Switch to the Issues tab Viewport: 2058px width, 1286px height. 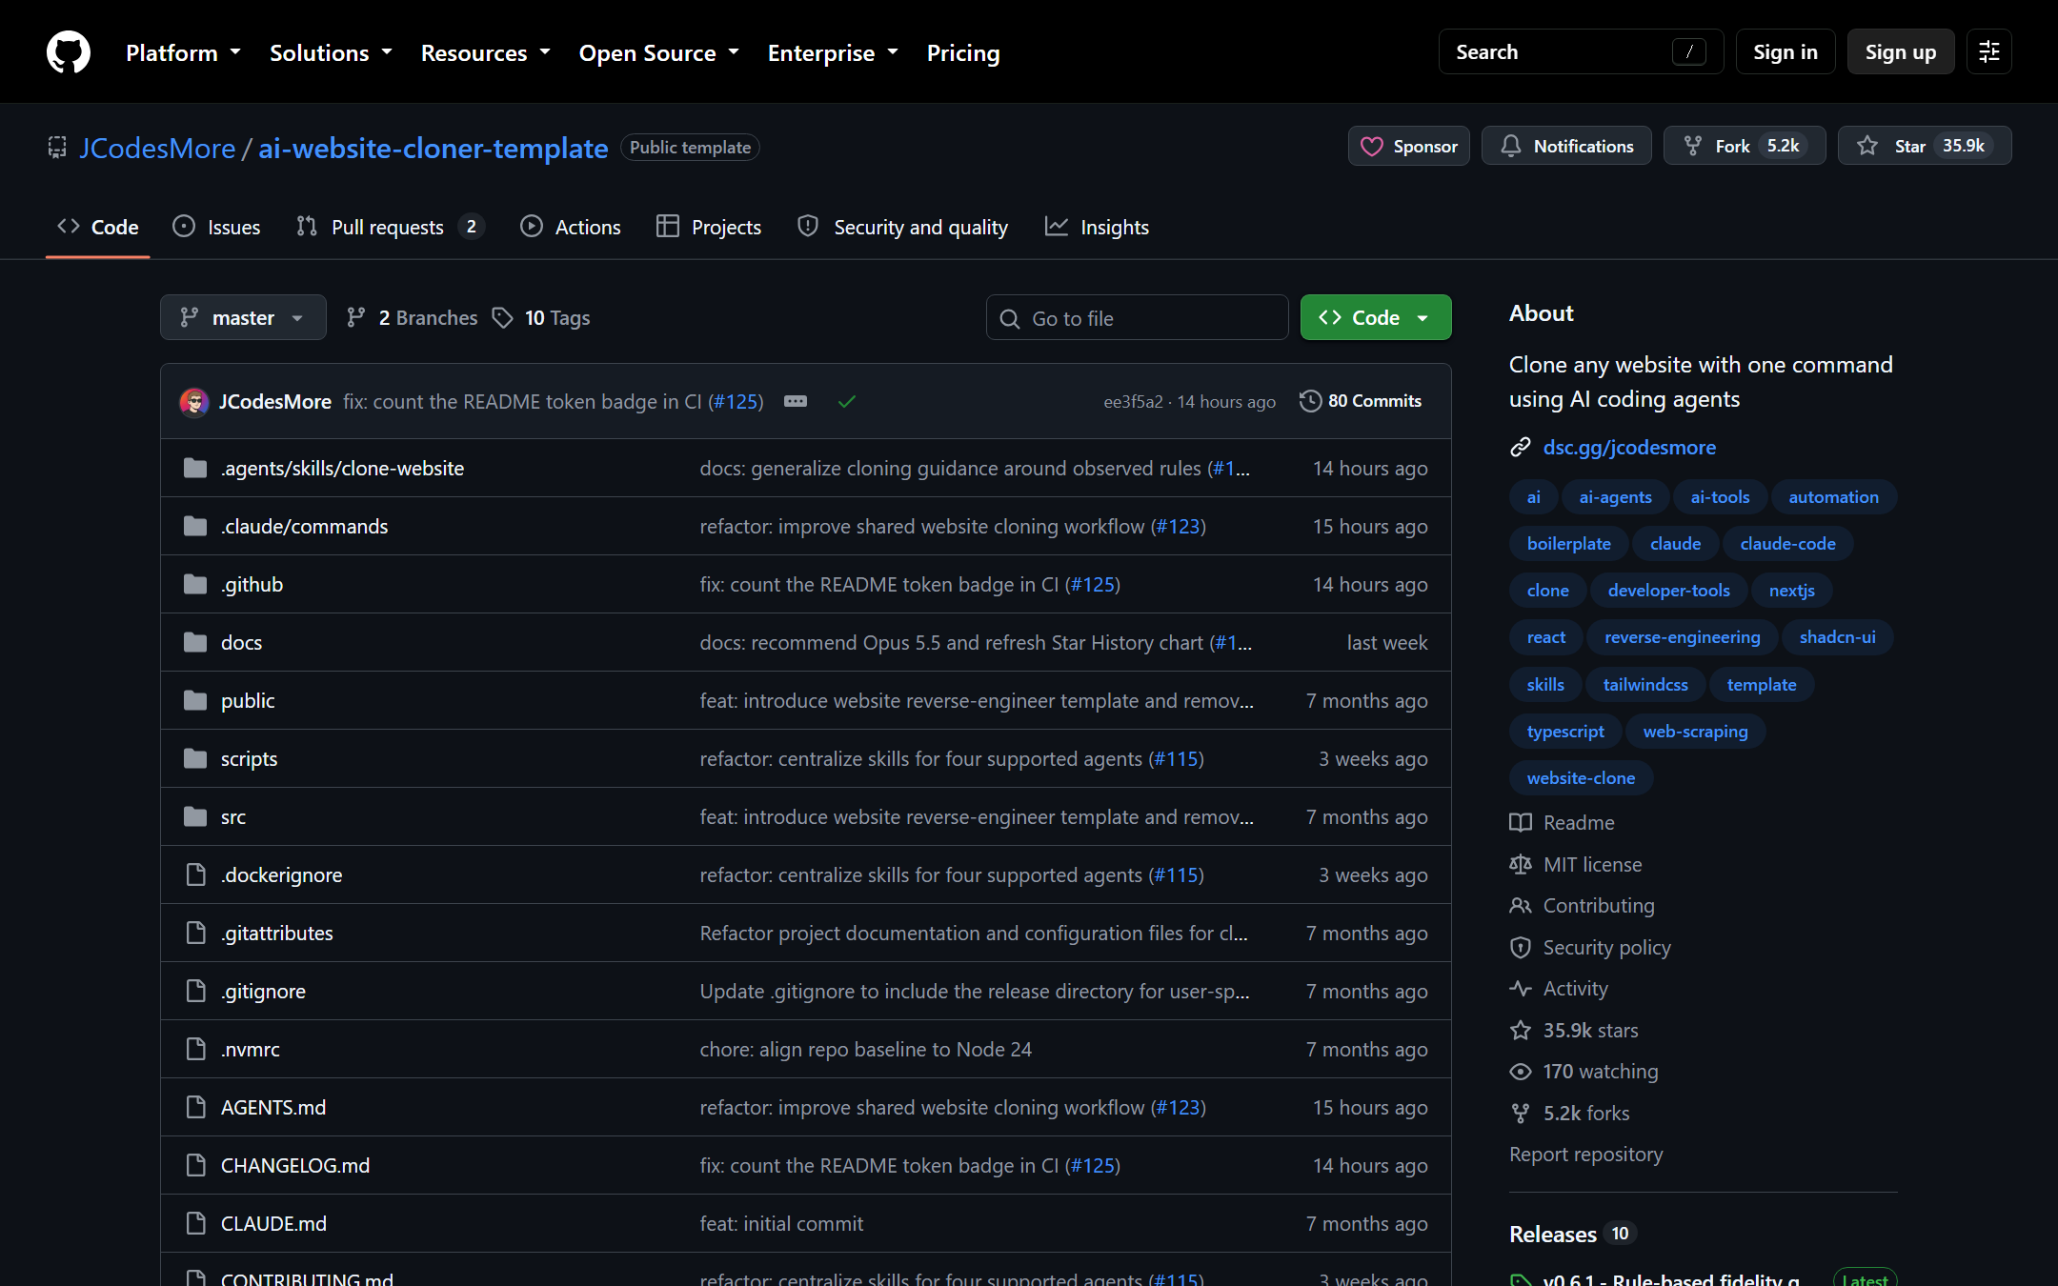coord(216,227)
